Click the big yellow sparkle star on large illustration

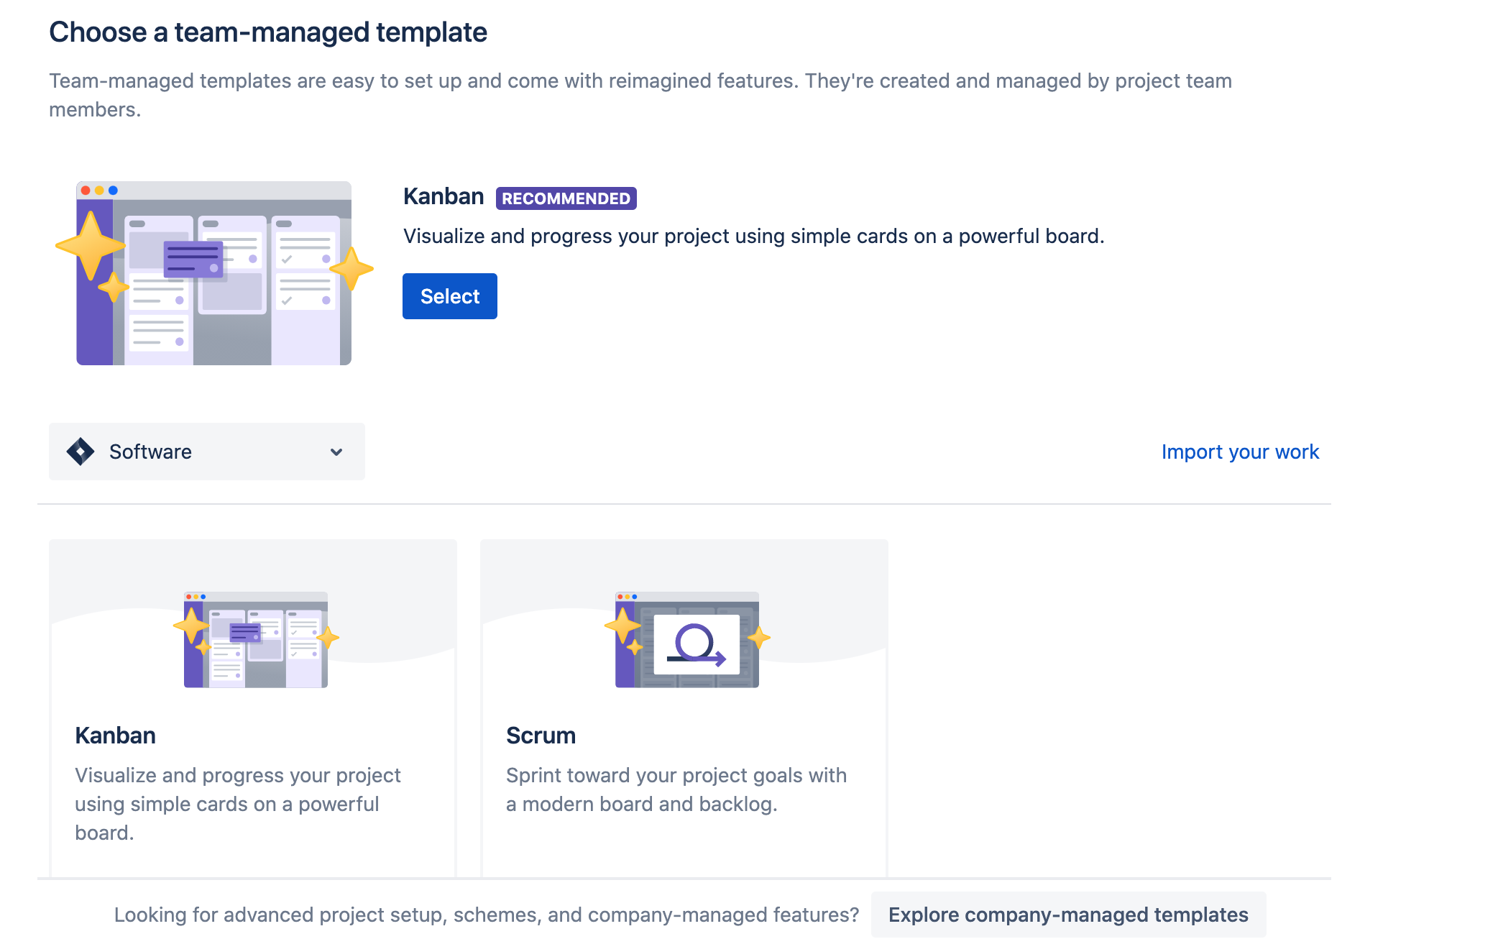click(91, 244)
